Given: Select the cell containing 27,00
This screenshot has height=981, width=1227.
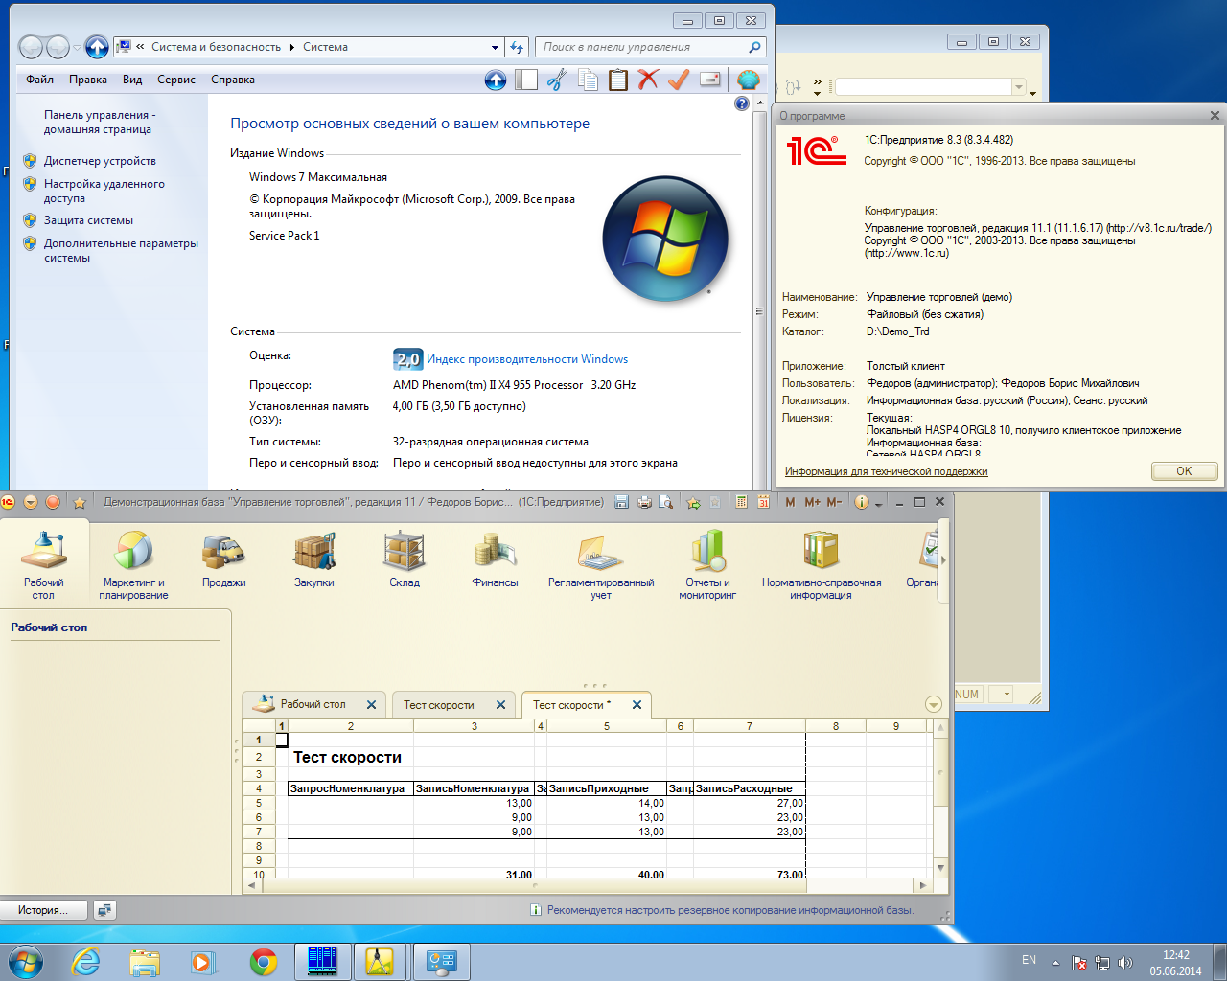Looking at the screenshot, I should point(750,803).
